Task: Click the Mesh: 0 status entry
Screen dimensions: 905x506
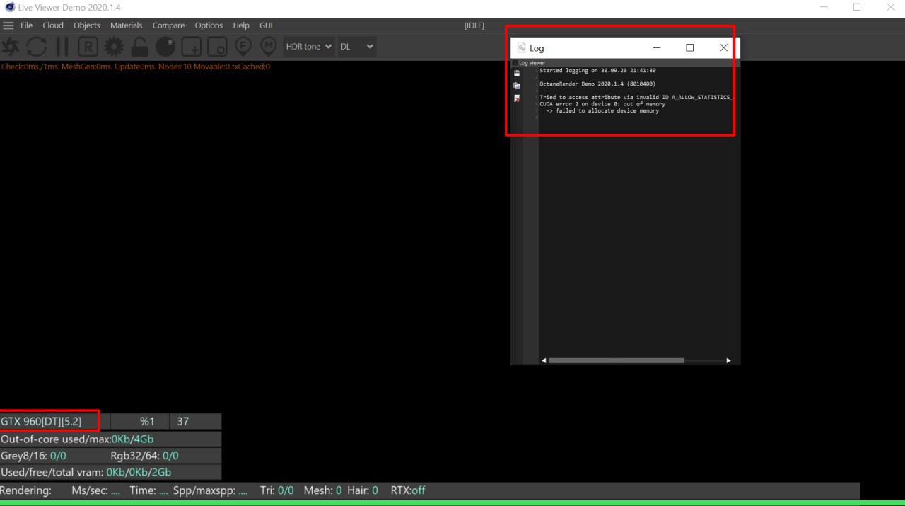Action: point(323,490)
